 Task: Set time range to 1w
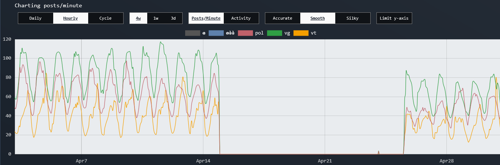pyautogui.click(x=156, y=18)
